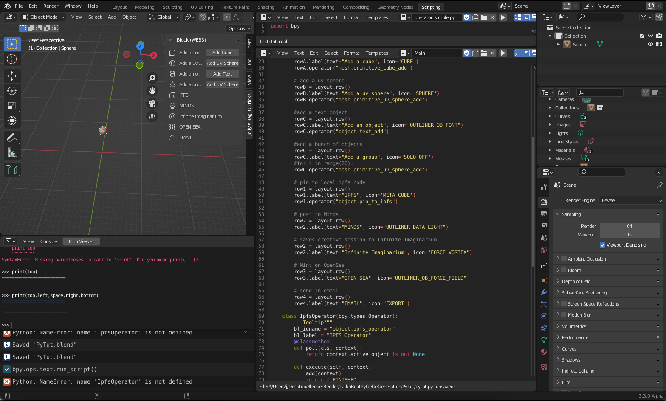The image size is (666, 401).
Task: Activate the Move tool
Action: pos(12,76)
